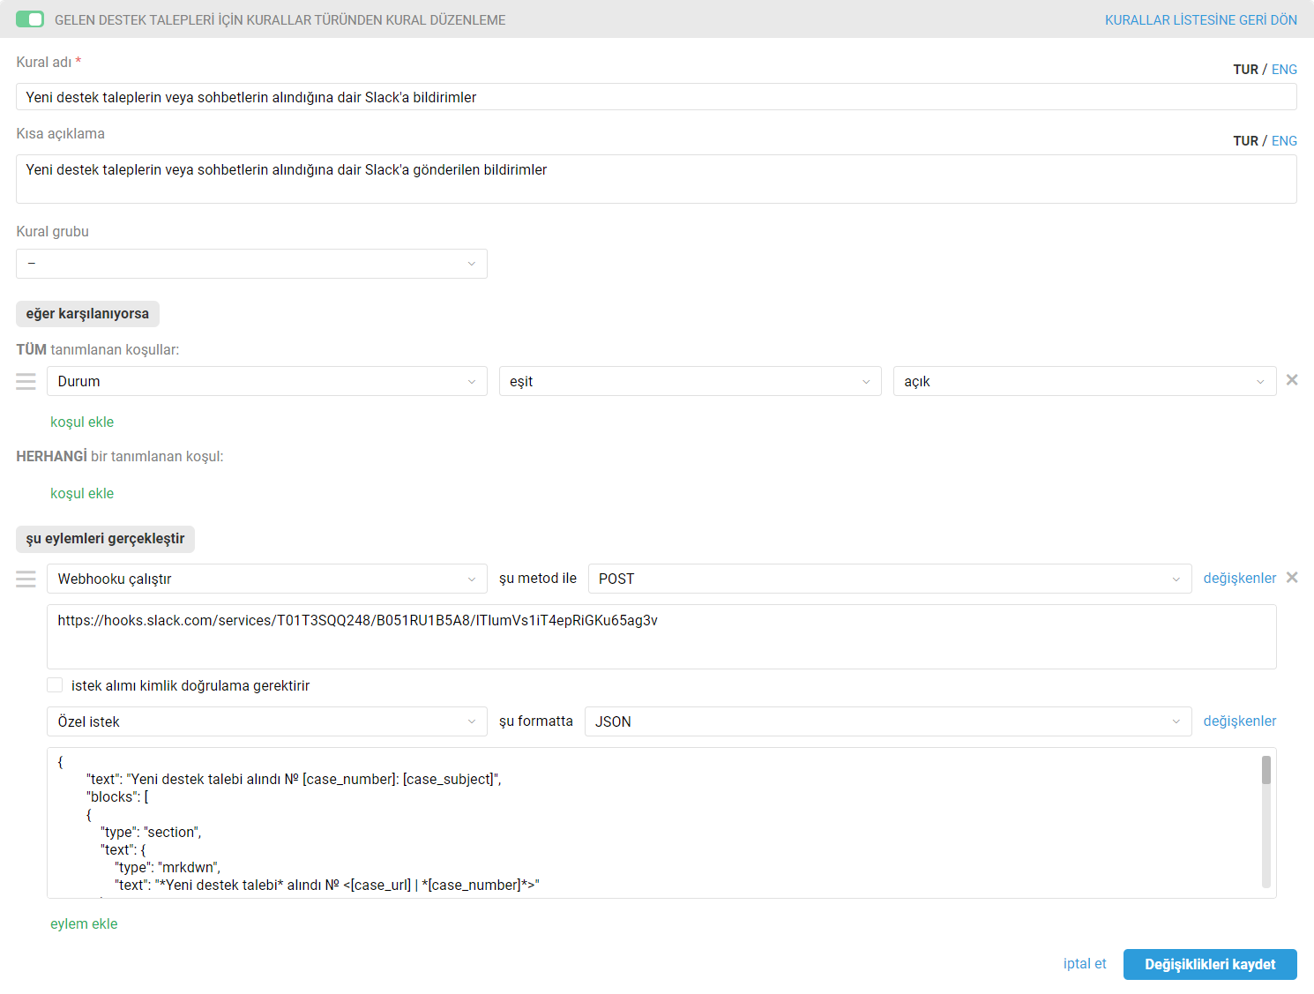This screenshot has width=1314, height=994.
Task: Remove the Durum condition row
Action: click(x=1292, y=380)
